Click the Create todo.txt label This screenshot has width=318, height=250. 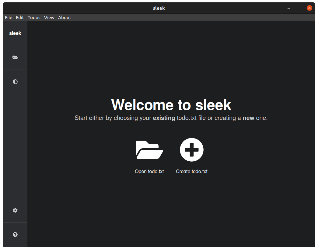pyautogui.click(x=191, y=171)
